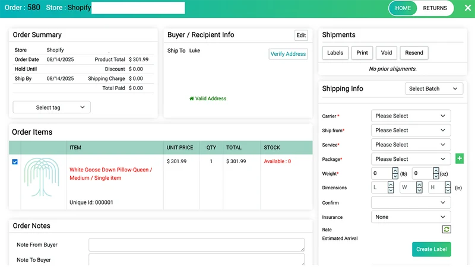Increase height with the H up stepper
475x267 pixels.
(x=448, y=185)
